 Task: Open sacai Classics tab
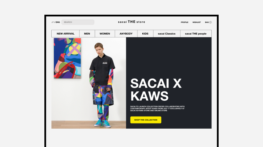167,34
